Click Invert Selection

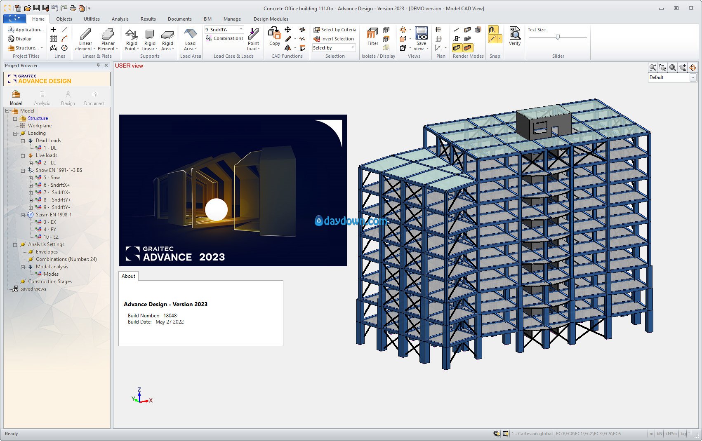333,39
